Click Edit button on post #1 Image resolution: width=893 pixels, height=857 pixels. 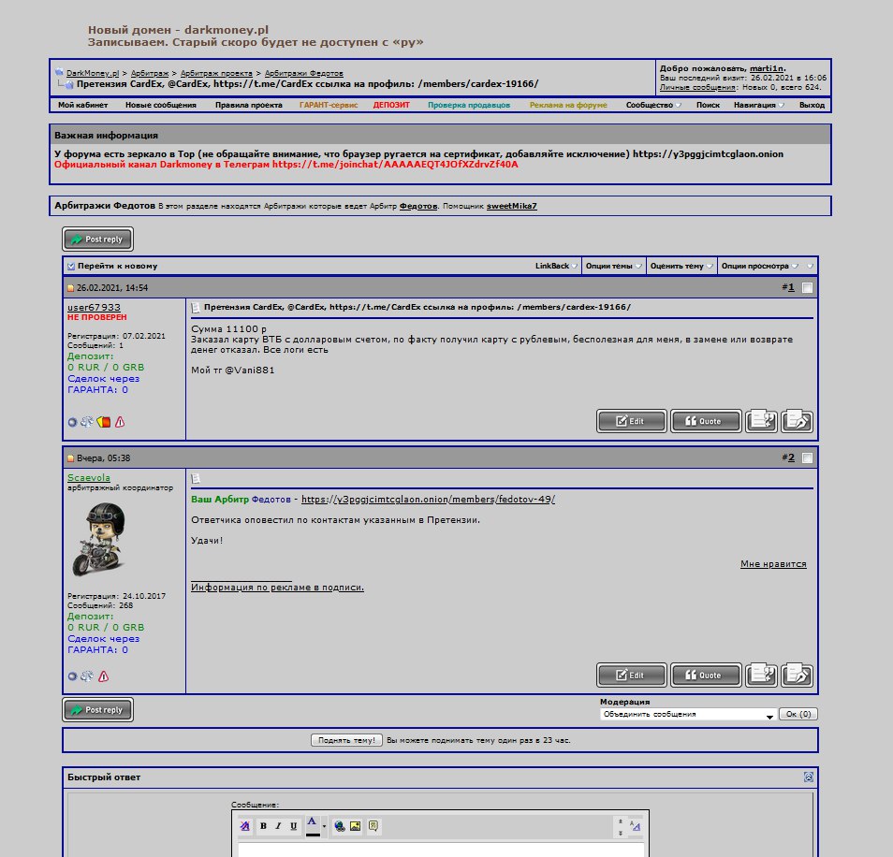tap(631, 420)
